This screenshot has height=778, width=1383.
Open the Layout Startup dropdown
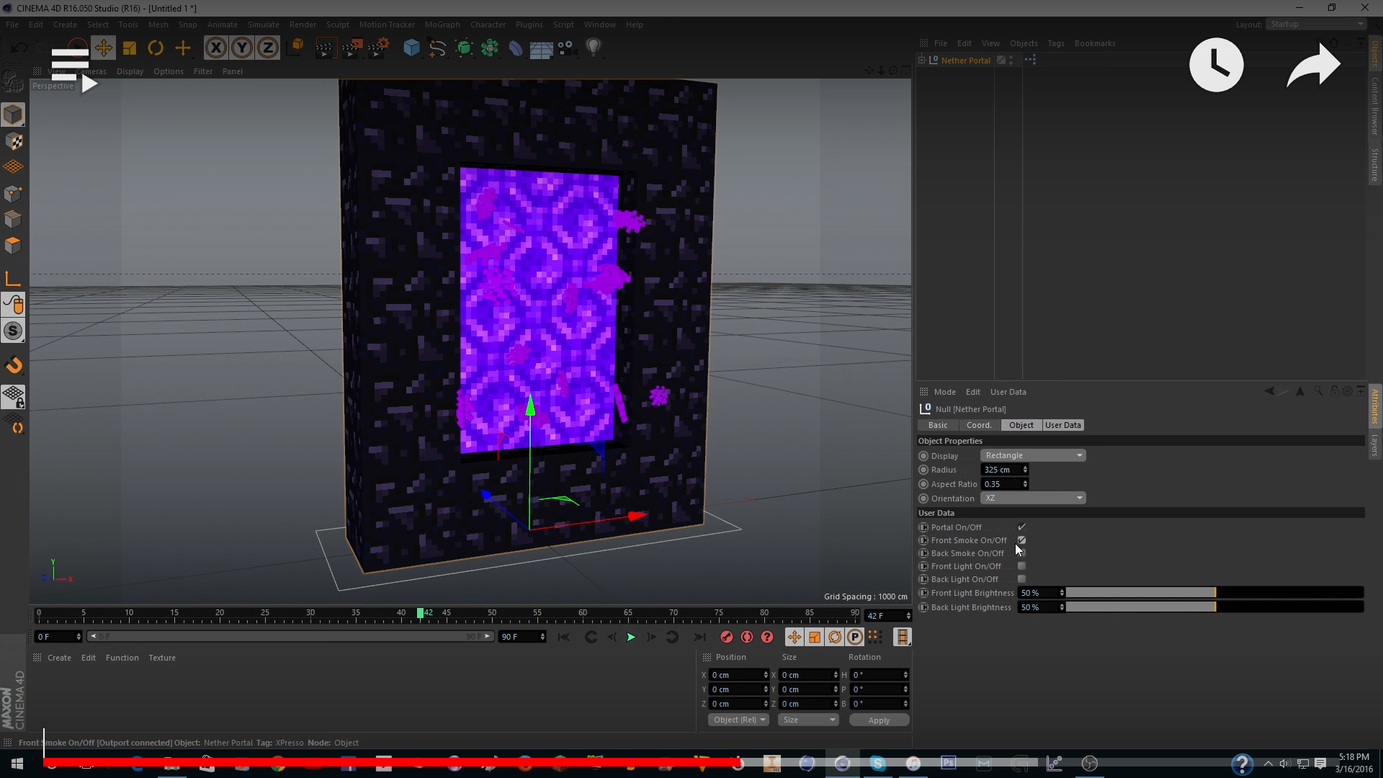(x=1316, y=24)
